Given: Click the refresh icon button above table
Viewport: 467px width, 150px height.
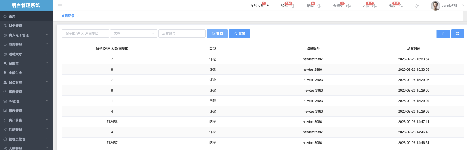Looking at the screenshot, I should pyautogui.click(x=443, y=34).
